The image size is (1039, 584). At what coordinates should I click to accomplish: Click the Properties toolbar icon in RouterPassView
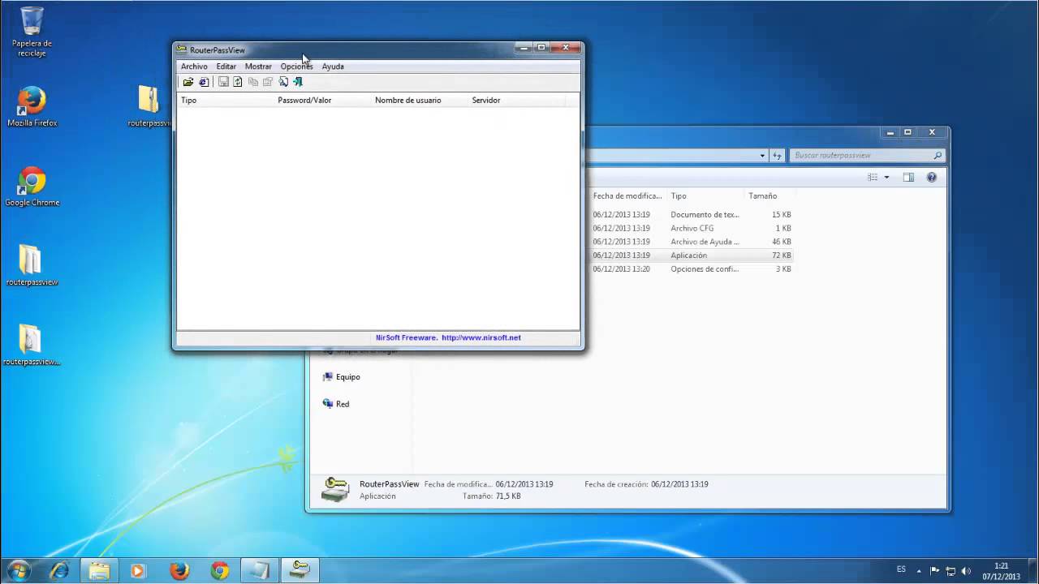(268, 82)
